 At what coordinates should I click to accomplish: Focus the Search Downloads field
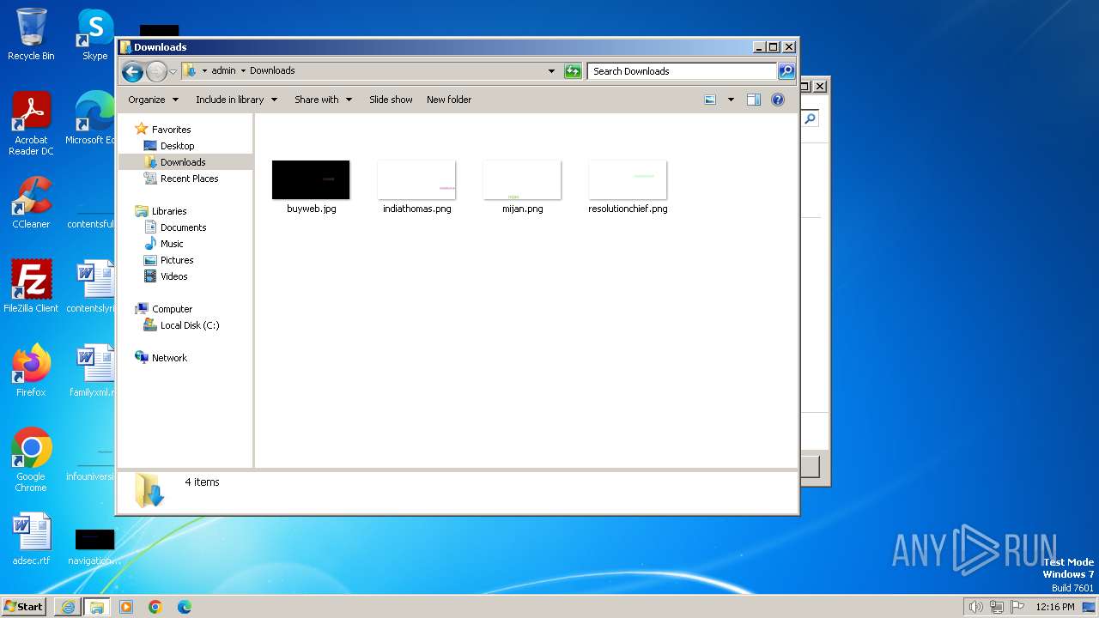coord(683,71)
